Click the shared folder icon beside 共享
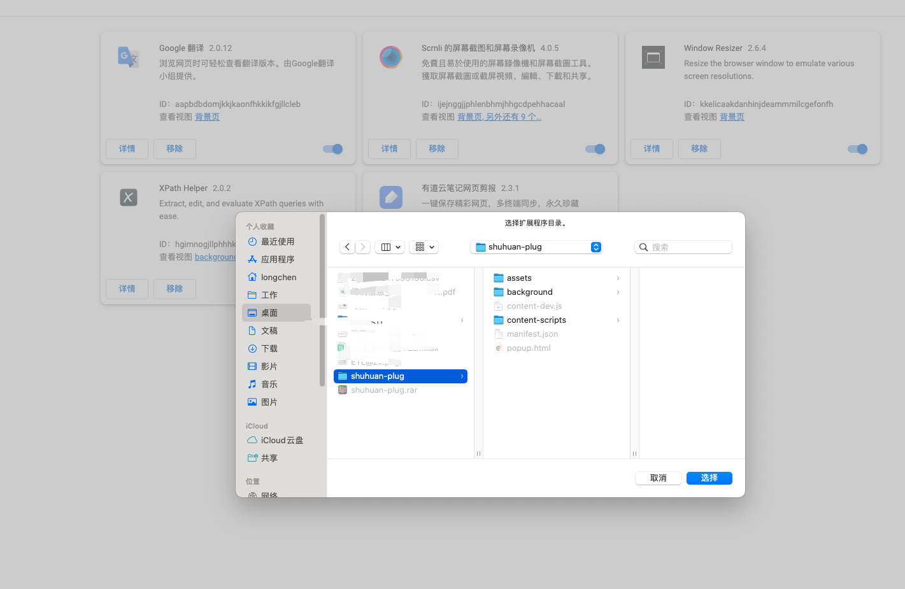 [252, 458]
